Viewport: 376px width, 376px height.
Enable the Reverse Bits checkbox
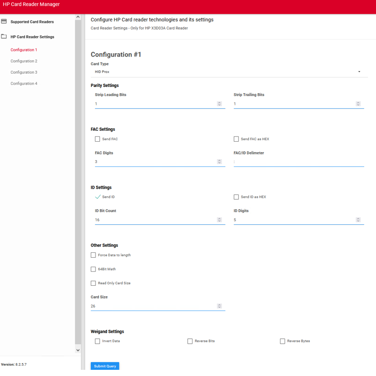[190, 341]
